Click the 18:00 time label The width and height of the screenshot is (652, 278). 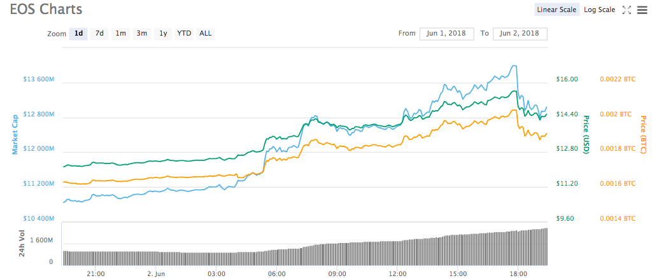[x=518, y=274]
